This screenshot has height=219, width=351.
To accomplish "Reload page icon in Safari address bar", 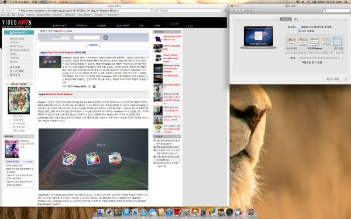I will click(x=152, y=11).
